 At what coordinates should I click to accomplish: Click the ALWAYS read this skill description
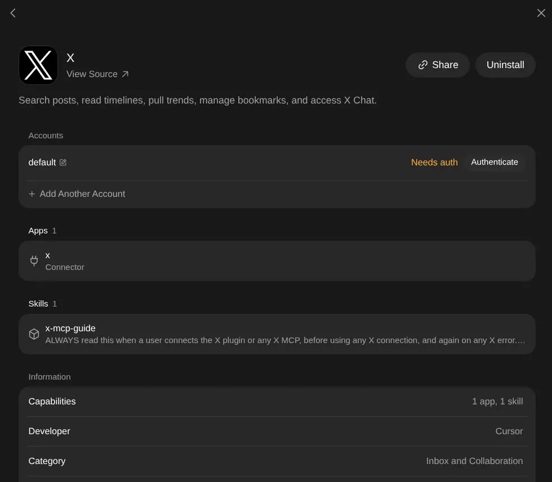pos(285,340)
